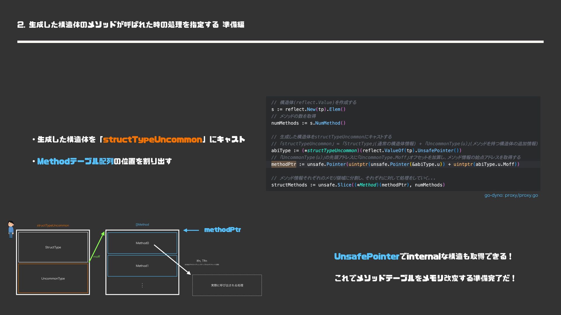
Task: Click the slide title starting with 2. 生成した構造体
Action: click(131, 24)
